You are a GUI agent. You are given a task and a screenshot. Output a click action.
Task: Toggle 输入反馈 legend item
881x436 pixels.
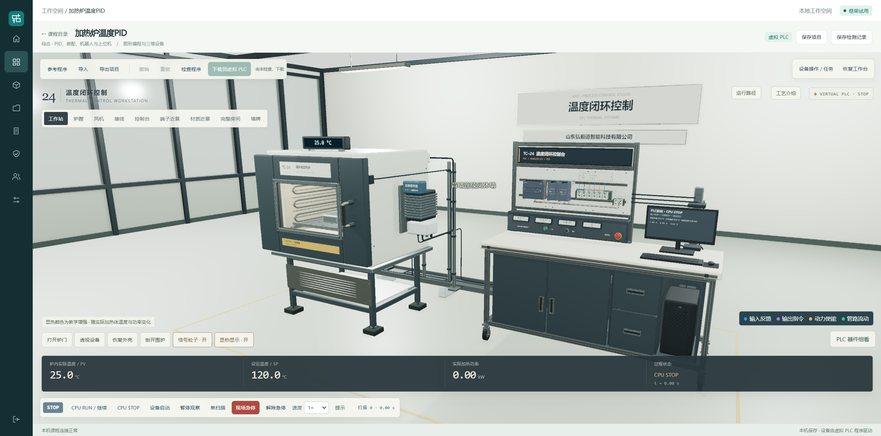(757, 319)
